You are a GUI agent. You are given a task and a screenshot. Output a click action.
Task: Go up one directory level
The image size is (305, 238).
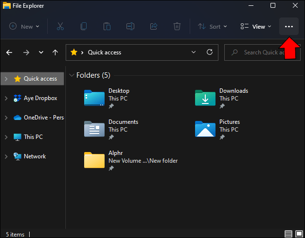[x=55, y=52]
